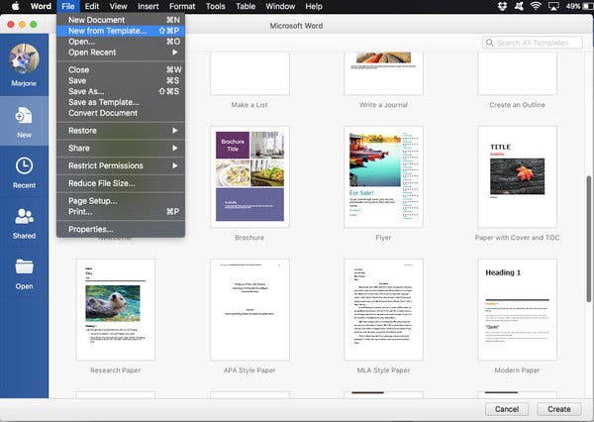594x422 pixels.
Task: Click the Cancel button
Action: tap(507, 409)
